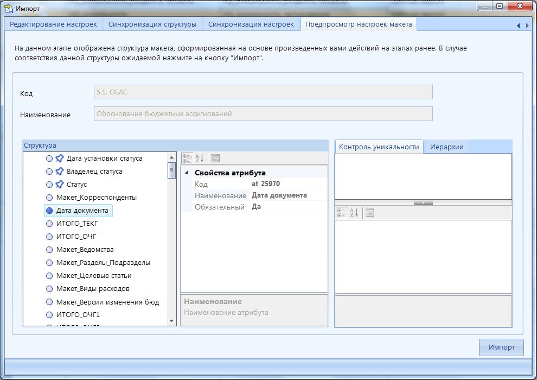
Task: Select radio bullet for Макет_Ведомства
Action: 50,250
